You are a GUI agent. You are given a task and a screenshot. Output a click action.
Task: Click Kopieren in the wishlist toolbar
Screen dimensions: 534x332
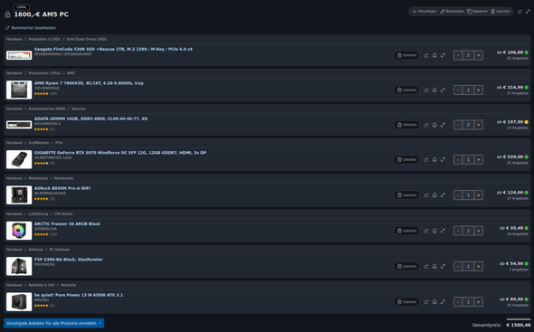tap(477, 11)
